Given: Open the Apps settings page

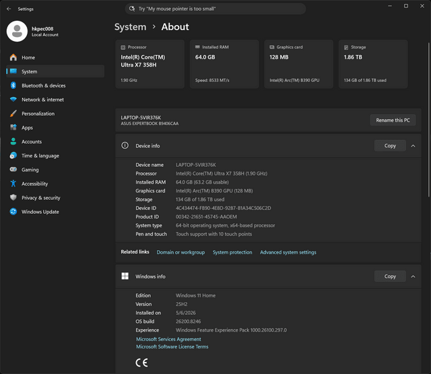Looking at the screenshot, I should [x=55, y=127].
